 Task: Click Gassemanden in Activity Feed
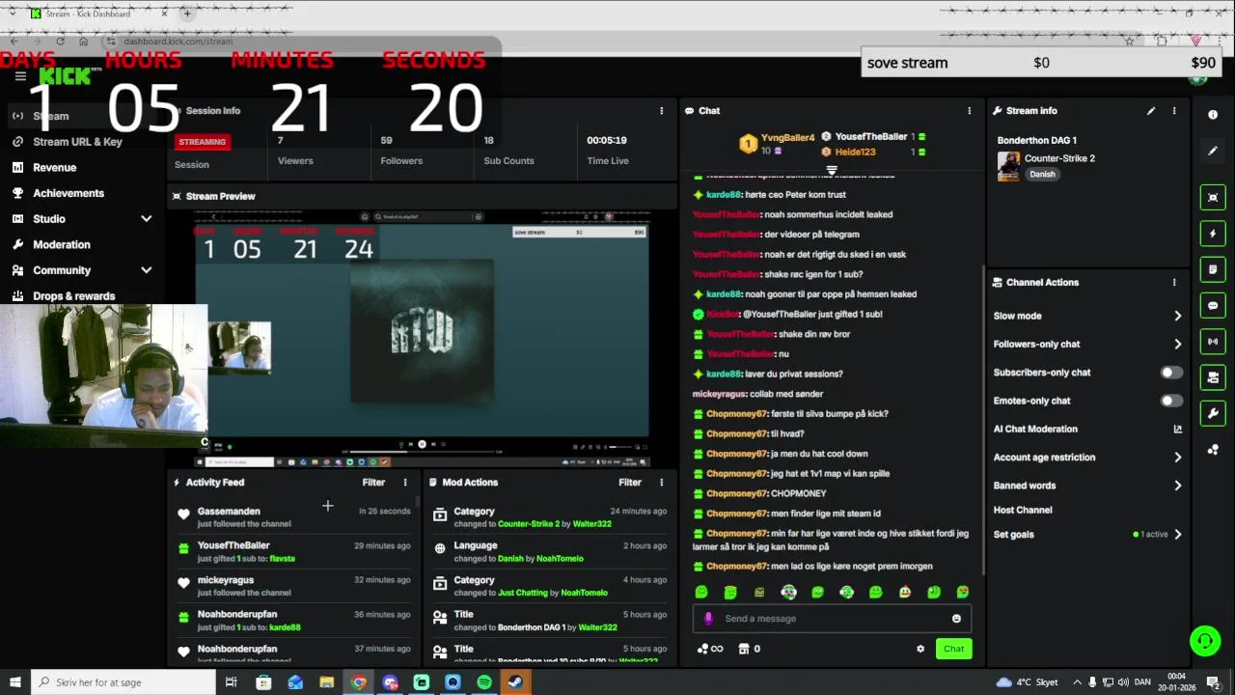coord(229,512)
